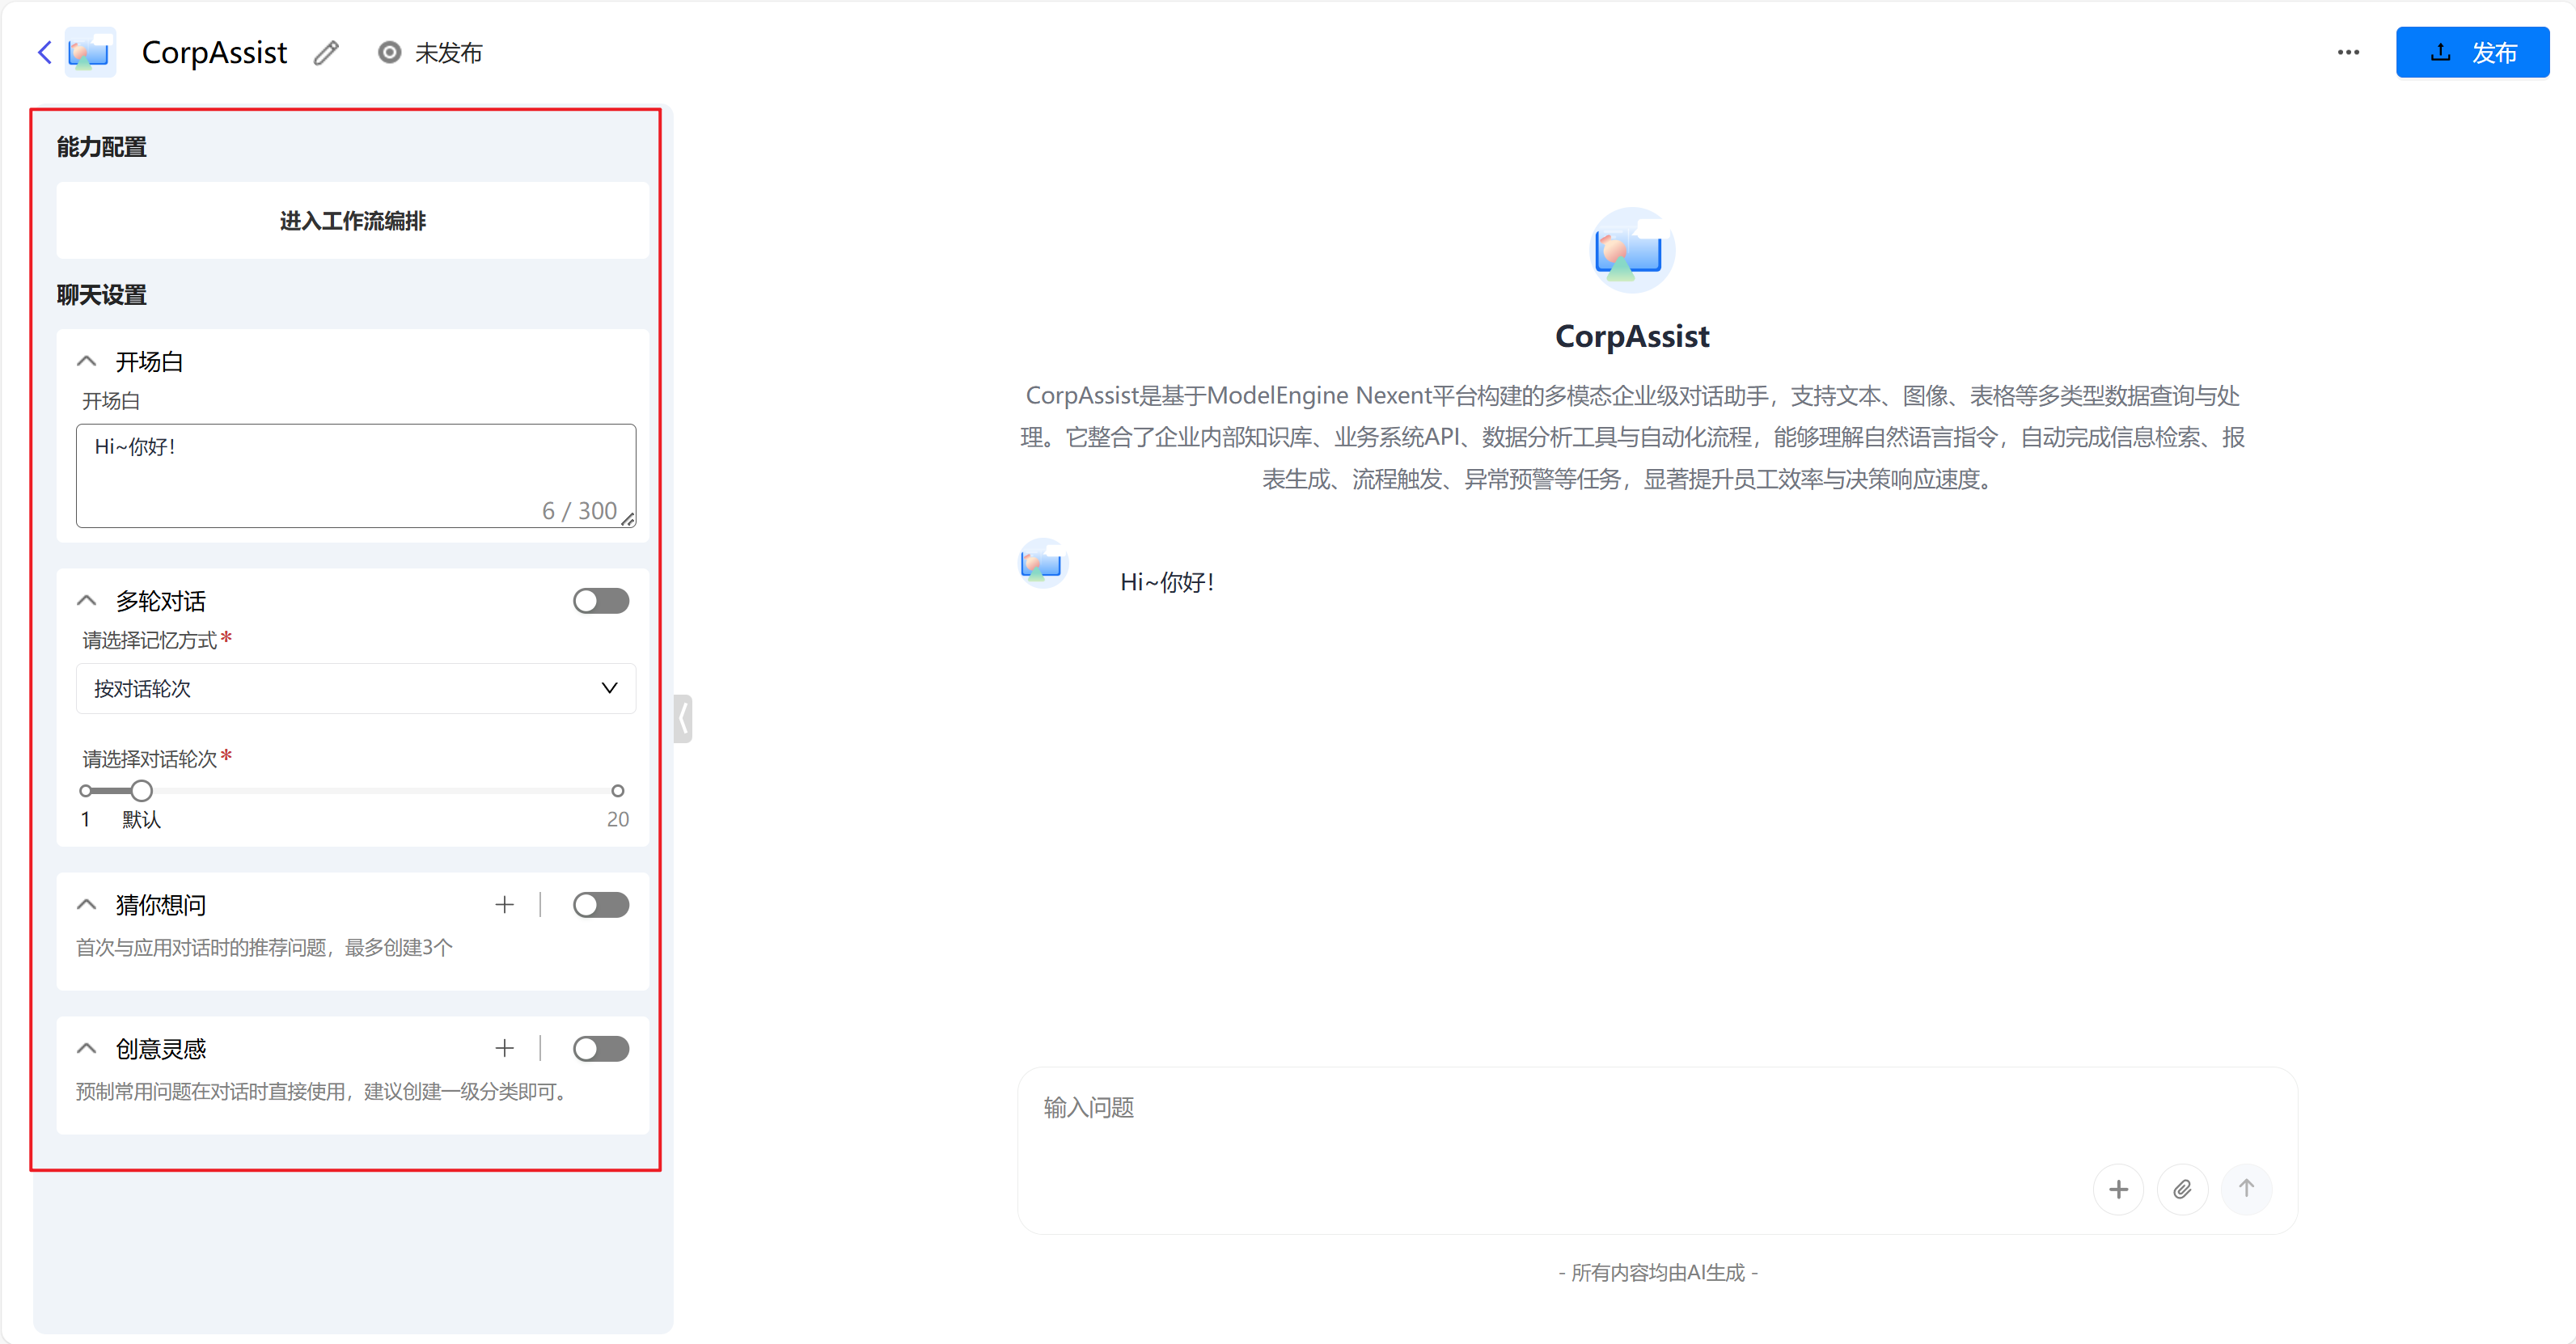Click the plus icon to add a 猜你想问 question
The width and height of the screenshot is (2576, 1344).
point(505,904)
